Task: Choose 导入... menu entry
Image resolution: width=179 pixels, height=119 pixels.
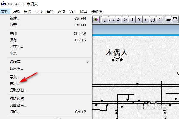Action: click(x=50, y=77)
